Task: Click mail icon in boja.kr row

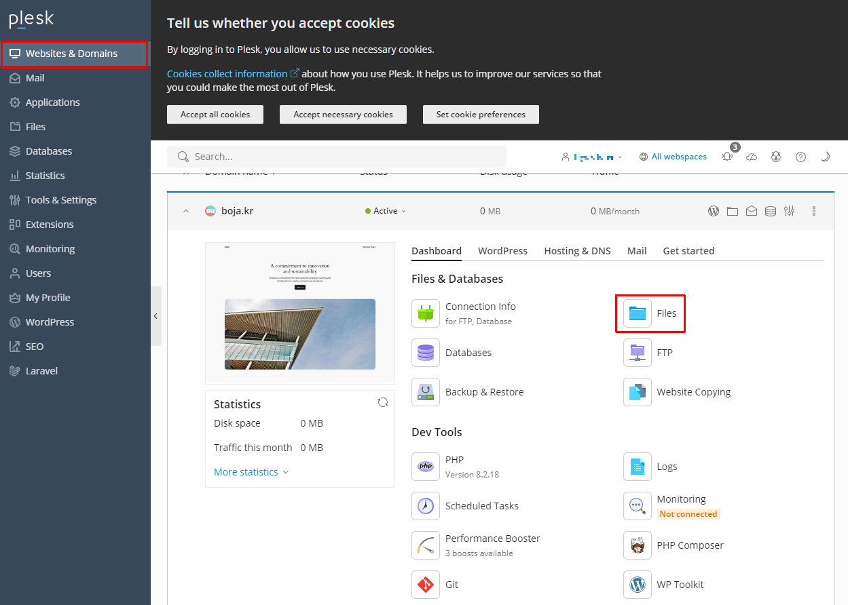Action: pyautogui.click(x=752, y=211)
